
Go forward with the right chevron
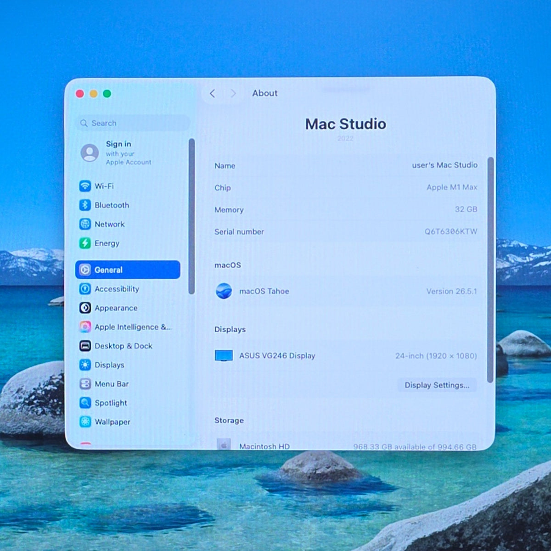233,94
